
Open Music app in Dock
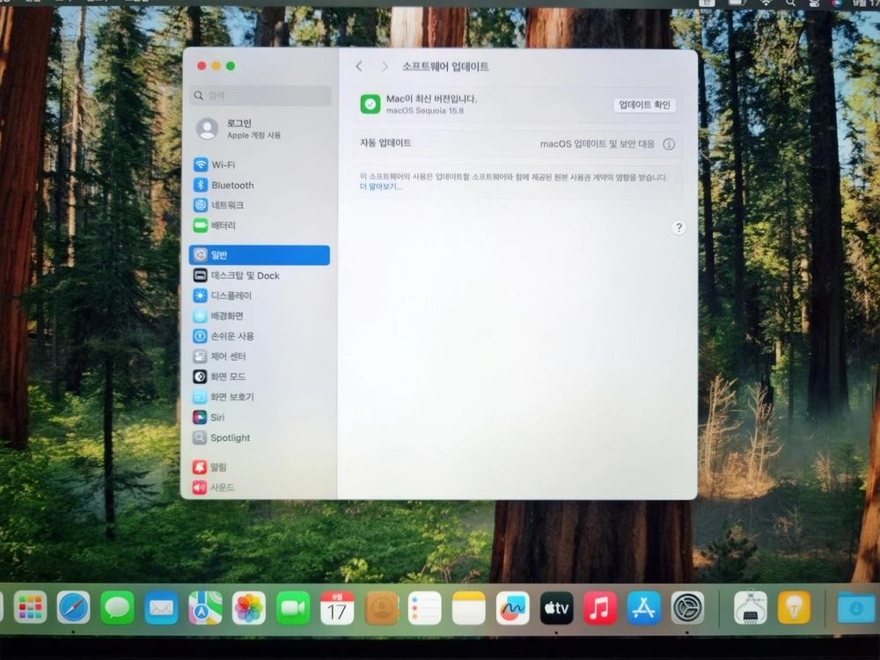point(599,607)
